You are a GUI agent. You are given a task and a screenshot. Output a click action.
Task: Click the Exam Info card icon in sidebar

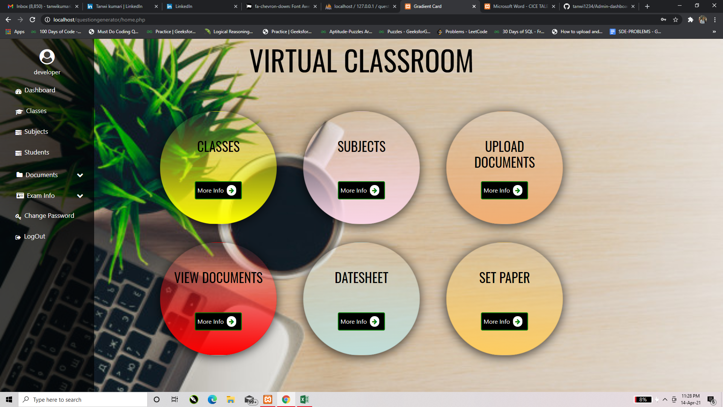point(20,196)
